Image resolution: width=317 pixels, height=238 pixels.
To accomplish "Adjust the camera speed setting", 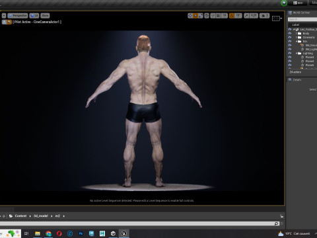I will 264,16.
